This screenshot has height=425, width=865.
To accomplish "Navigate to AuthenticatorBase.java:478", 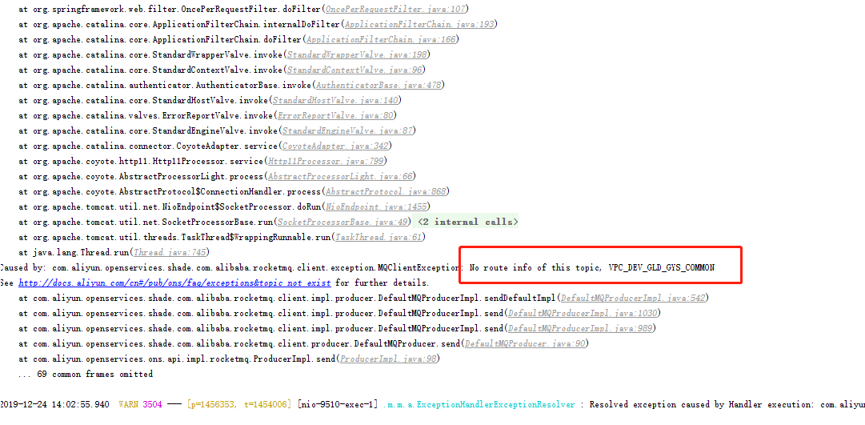I will pos(378,85).
